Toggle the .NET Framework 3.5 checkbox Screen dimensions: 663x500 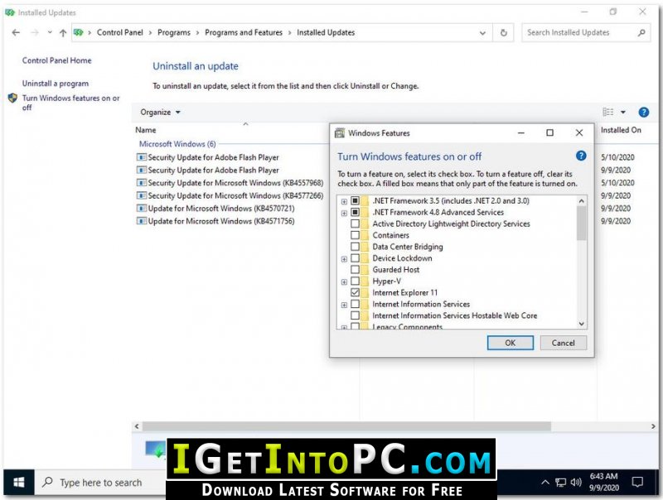[x=356, y=200]
